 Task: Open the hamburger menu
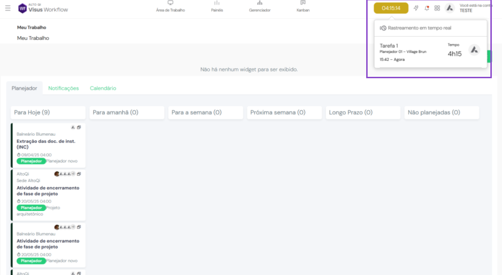click(8, 8)
